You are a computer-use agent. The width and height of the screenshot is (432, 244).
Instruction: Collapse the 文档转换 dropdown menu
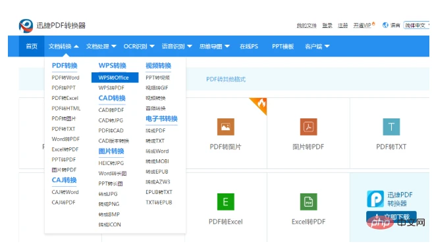[64, 46]
